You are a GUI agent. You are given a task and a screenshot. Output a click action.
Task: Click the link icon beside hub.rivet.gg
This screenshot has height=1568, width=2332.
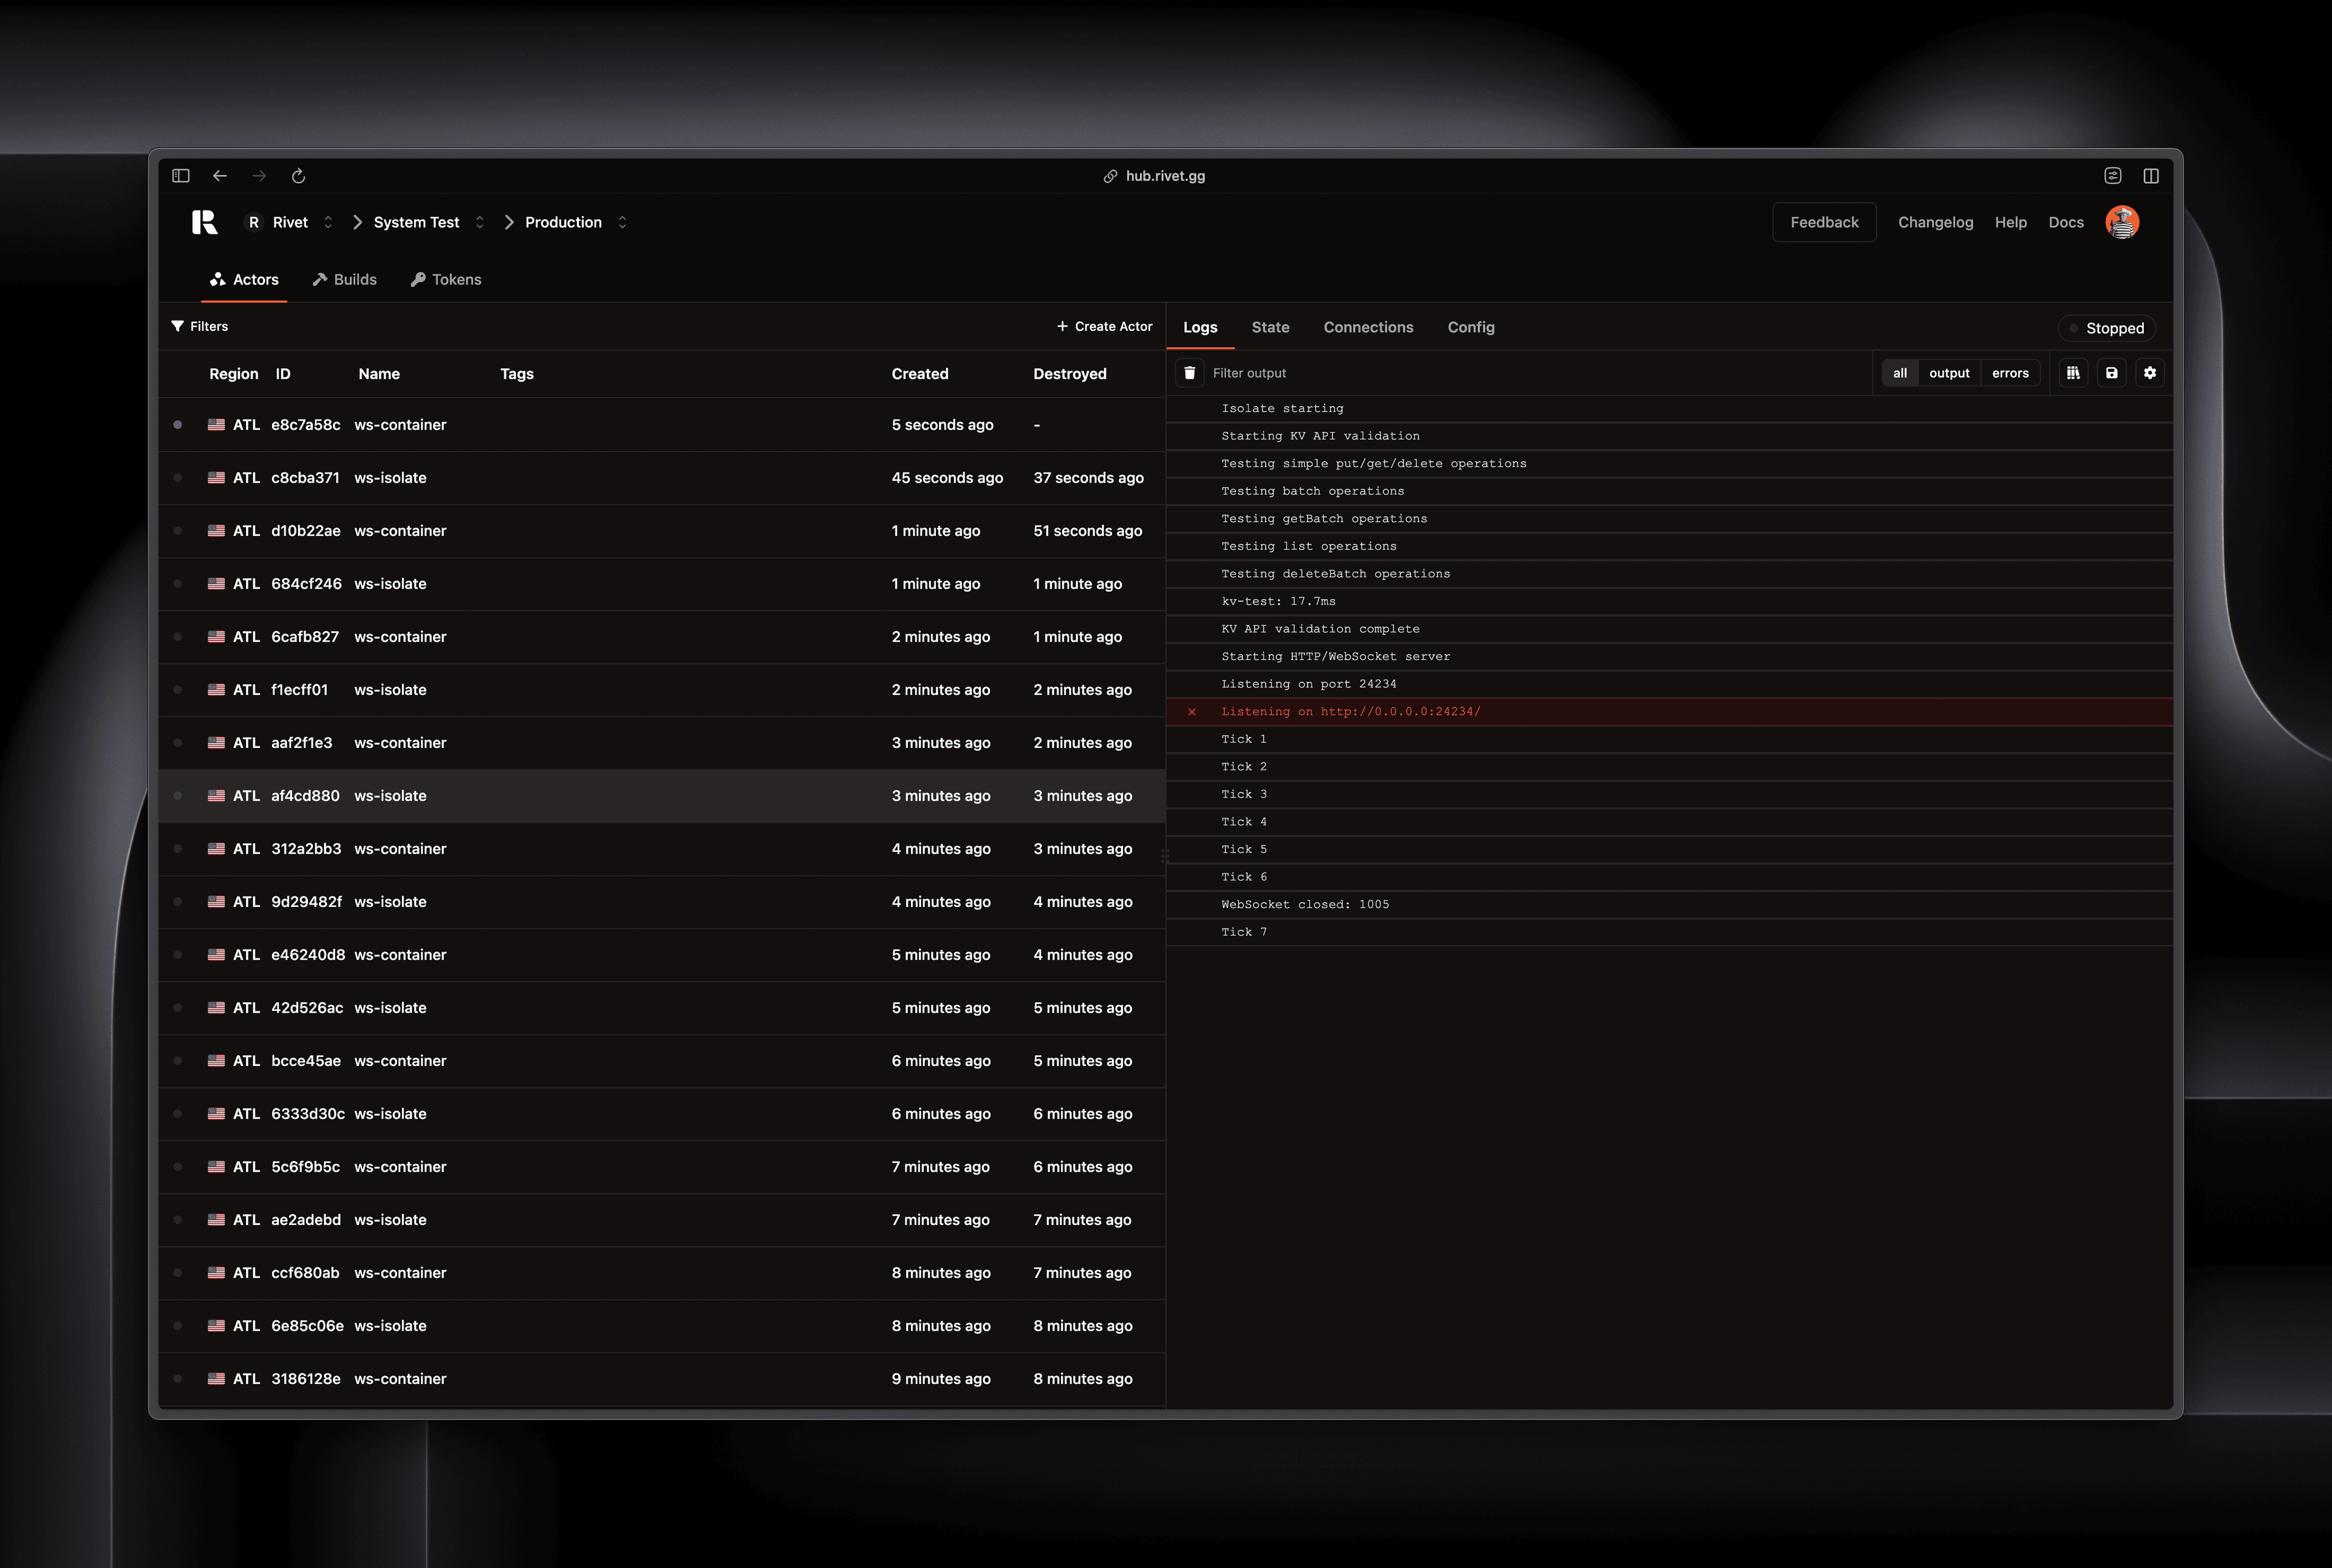1111,176
